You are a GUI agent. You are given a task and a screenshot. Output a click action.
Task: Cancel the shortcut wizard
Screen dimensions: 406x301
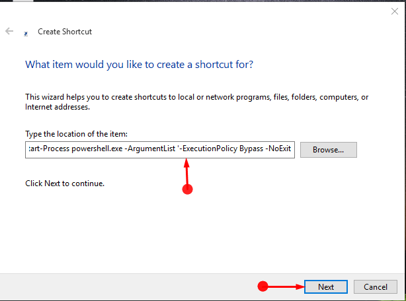coord(375,286)
